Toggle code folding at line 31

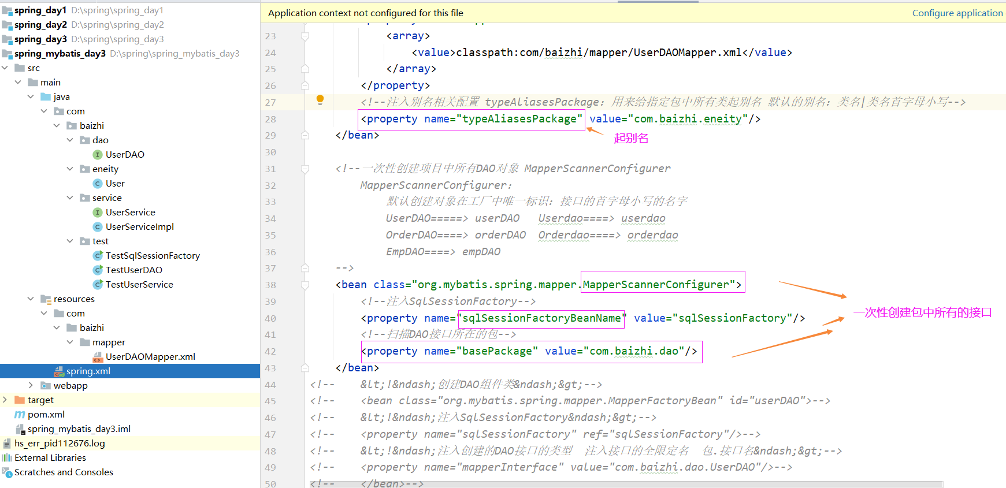click(x=305, y=169)
